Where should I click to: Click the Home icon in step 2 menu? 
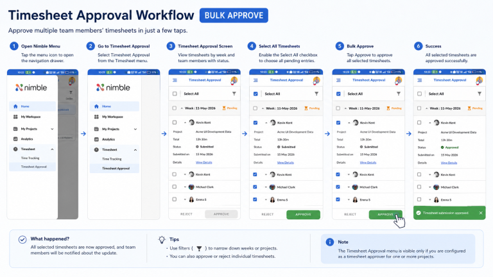click(96, 106)
